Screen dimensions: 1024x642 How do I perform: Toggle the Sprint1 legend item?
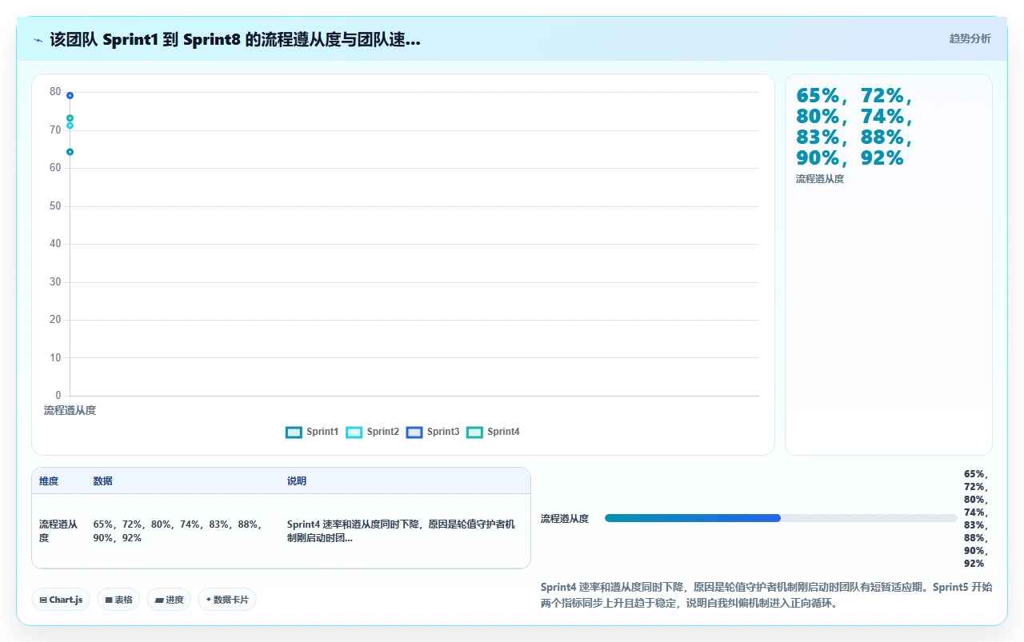[x=312, y=432]
